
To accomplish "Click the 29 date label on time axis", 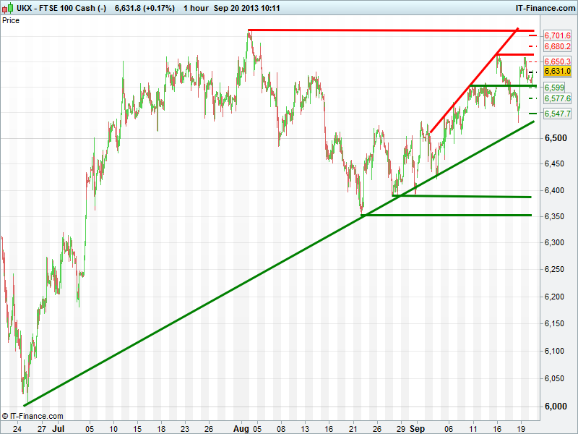I will [x=401, y=429].
